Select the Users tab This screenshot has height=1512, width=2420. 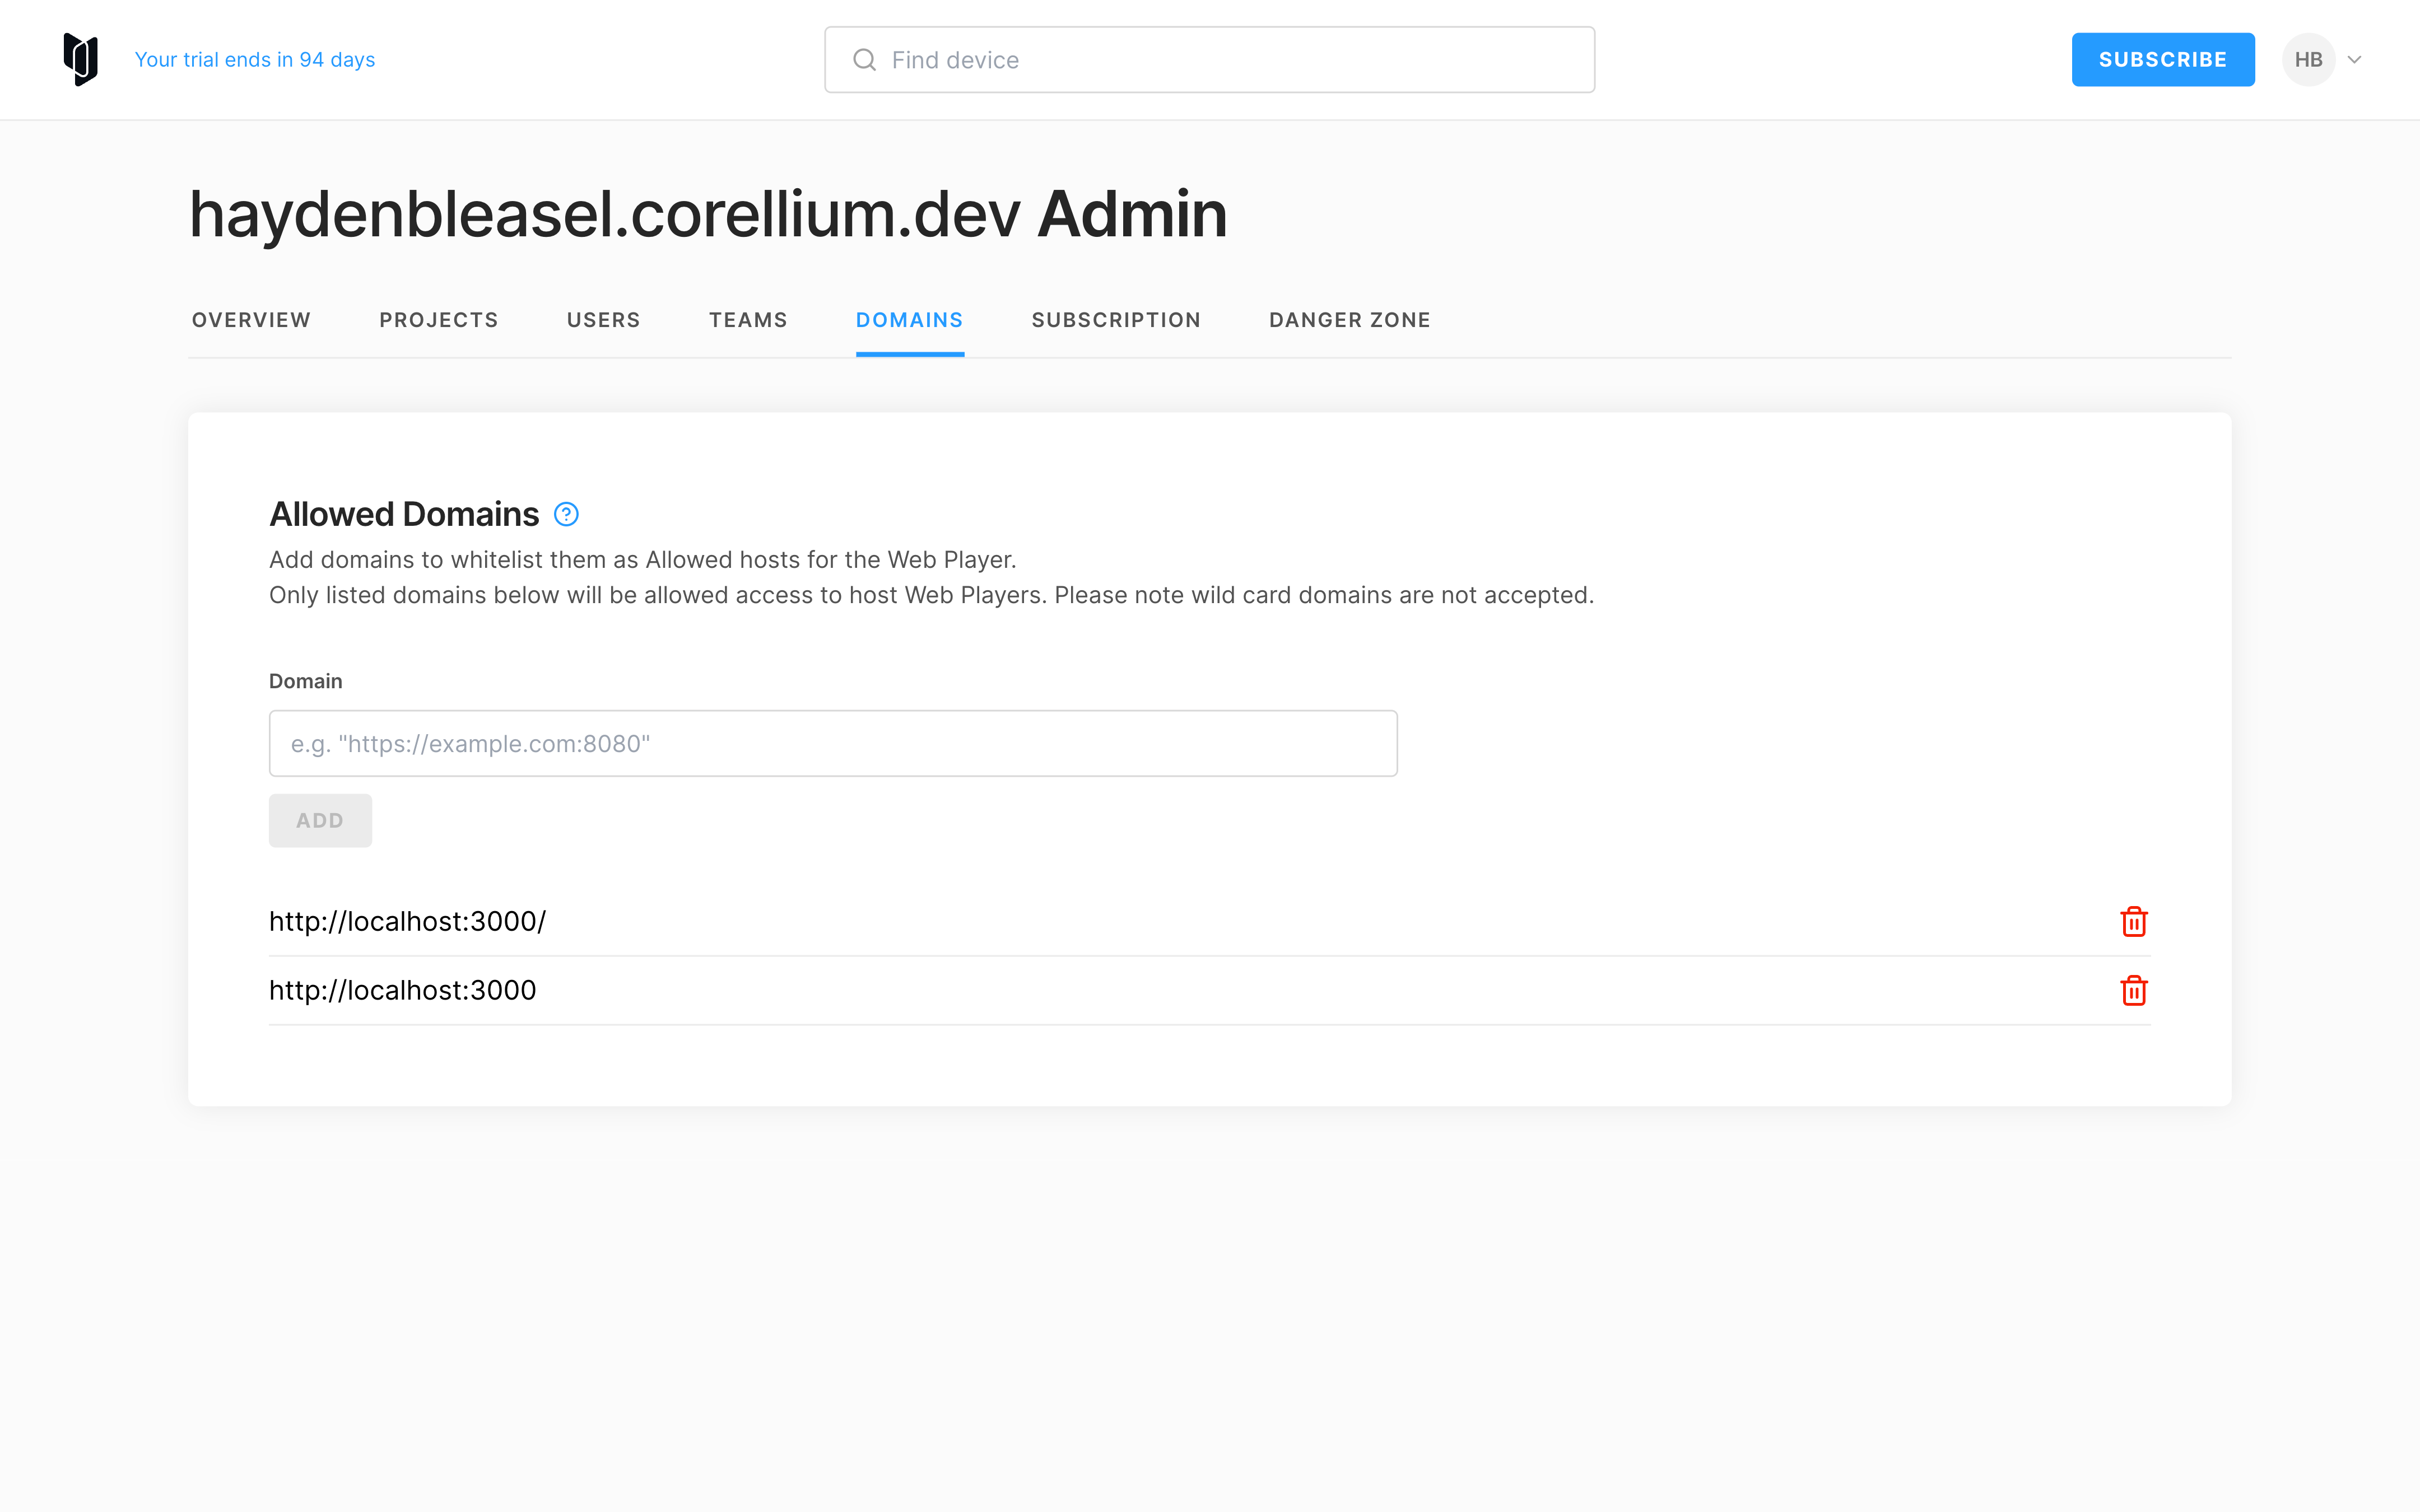603,320
